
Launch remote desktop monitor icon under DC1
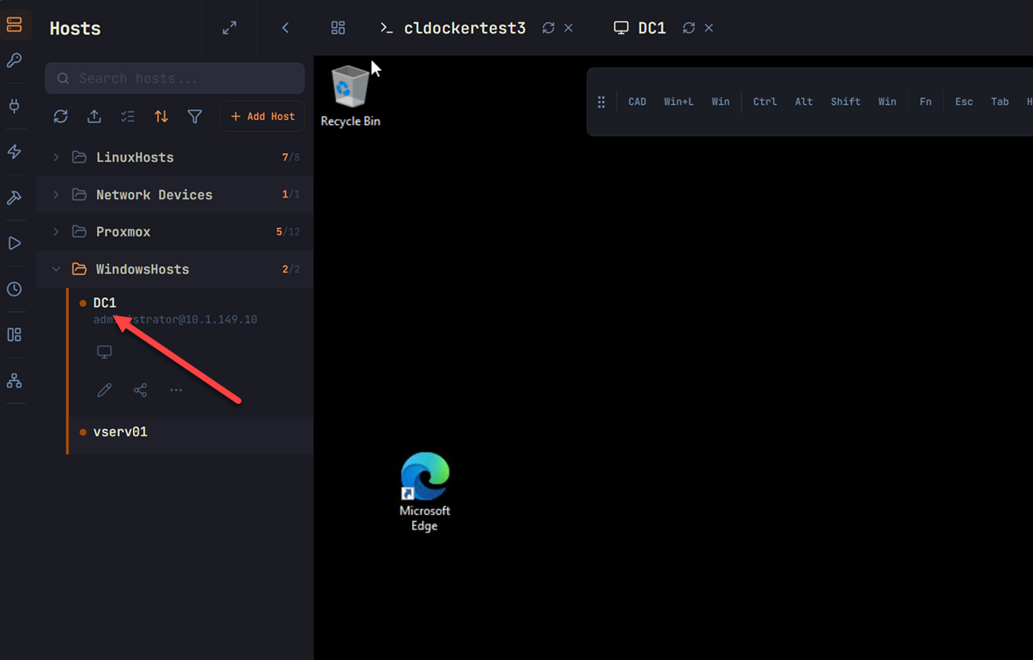104,351
